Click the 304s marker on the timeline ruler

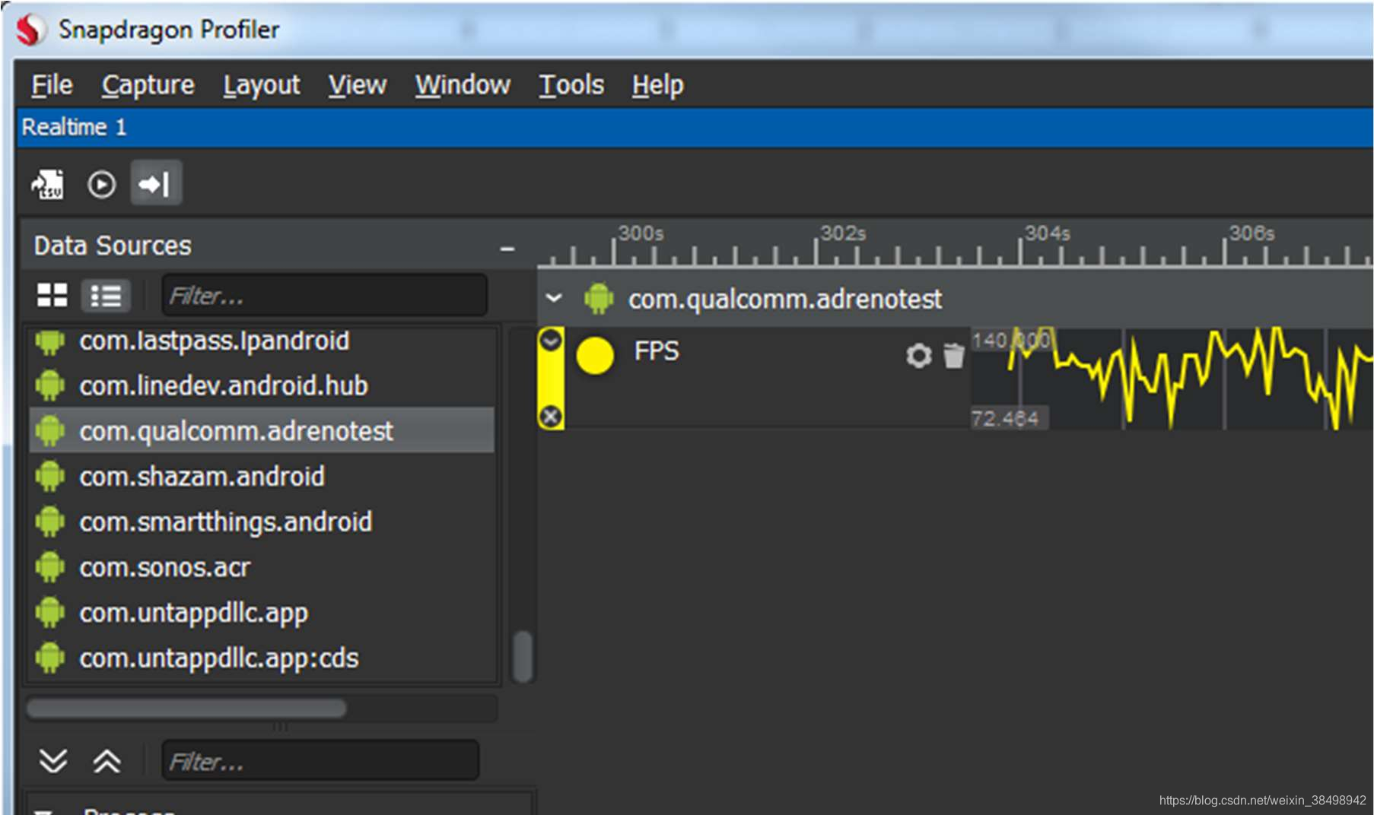(x=1048, y=233)
